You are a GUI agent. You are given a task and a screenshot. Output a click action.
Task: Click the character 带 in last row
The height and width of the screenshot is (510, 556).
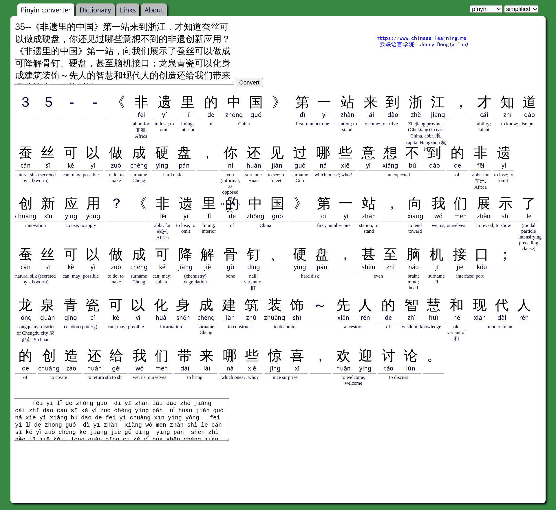[x=185, y=356]
